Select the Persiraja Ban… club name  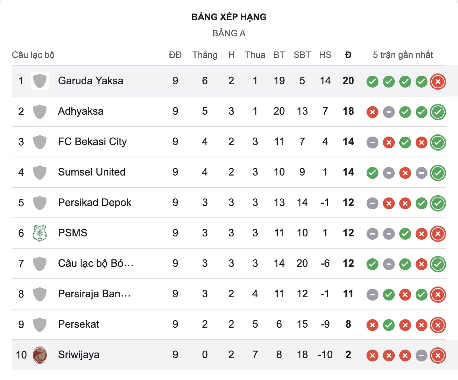pos(94,294)
